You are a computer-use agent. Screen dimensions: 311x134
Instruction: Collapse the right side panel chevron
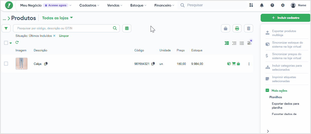click(268, 131)
